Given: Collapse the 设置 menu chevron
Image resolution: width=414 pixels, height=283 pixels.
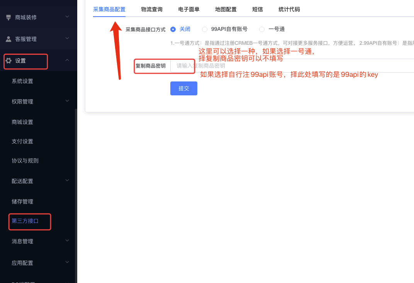Looking at the screenshot, I should click(67, 60).
